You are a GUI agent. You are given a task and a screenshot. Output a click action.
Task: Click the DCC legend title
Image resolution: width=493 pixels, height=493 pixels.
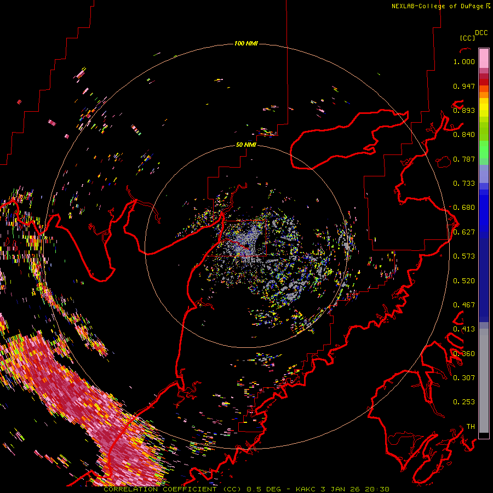(x=481, y=33)
